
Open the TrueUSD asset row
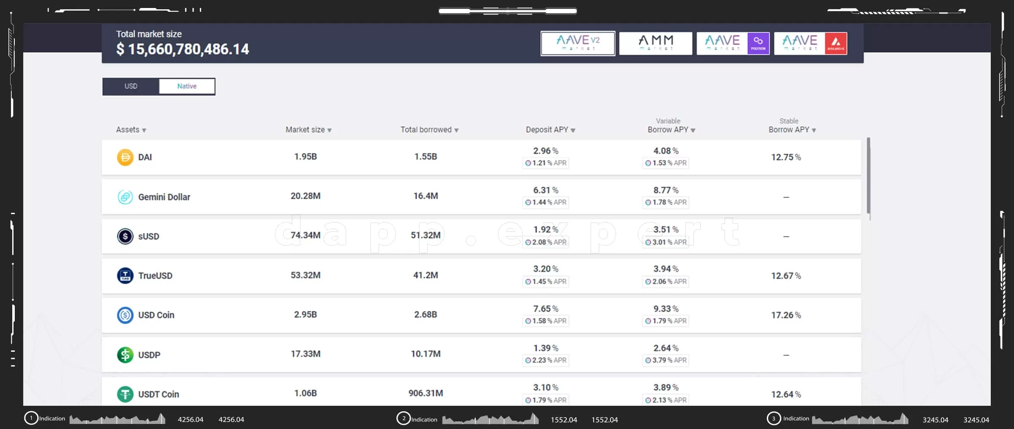pyautogui.click(x=481, y=276)
